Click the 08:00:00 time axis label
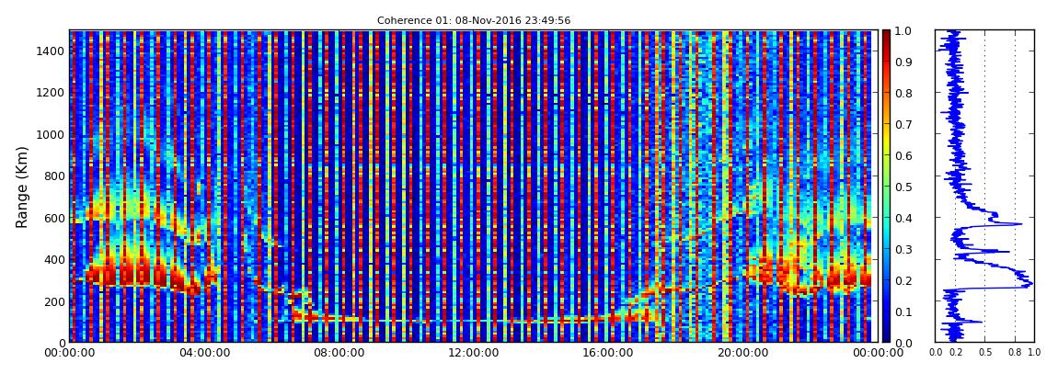The width and height of the screenshot is (1058, 374). coord(337,353)
